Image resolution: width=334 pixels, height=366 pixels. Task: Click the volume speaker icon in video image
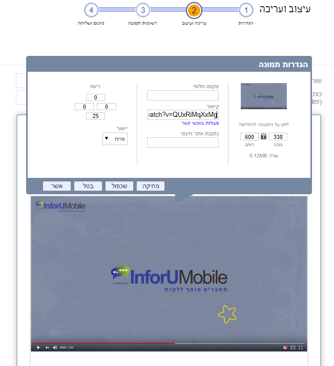point(55,348)
